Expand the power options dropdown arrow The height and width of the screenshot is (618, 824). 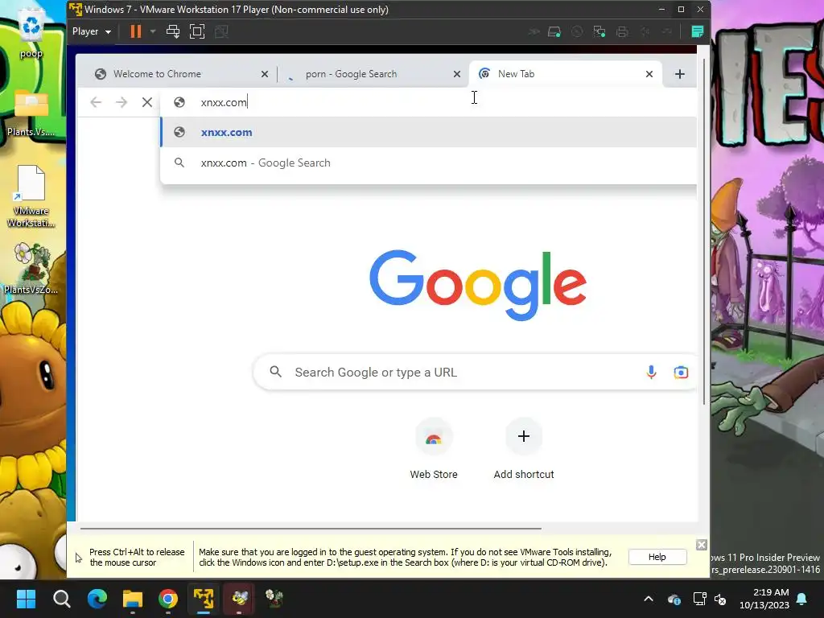pyautogui.click(x=153, y=31)
